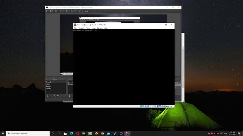This screenshot has height=136, width=243.
Task: Move selected scene down in OBS Scenes panel
Action: coord(58,96)
